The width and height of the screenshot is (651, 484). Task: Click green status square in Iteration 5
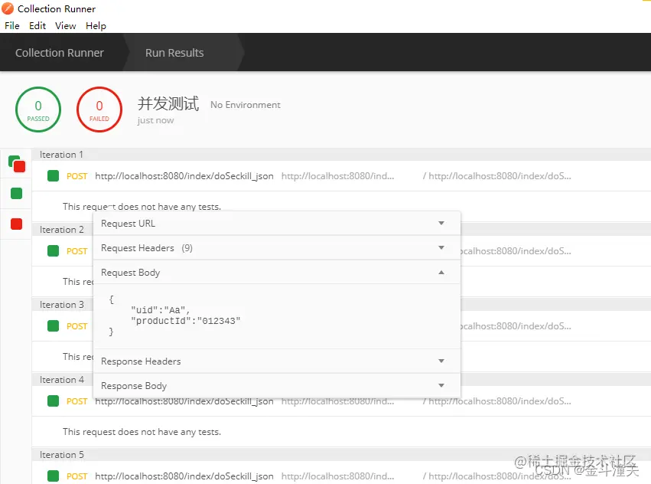pyautogui.click(x=53, y=476)
